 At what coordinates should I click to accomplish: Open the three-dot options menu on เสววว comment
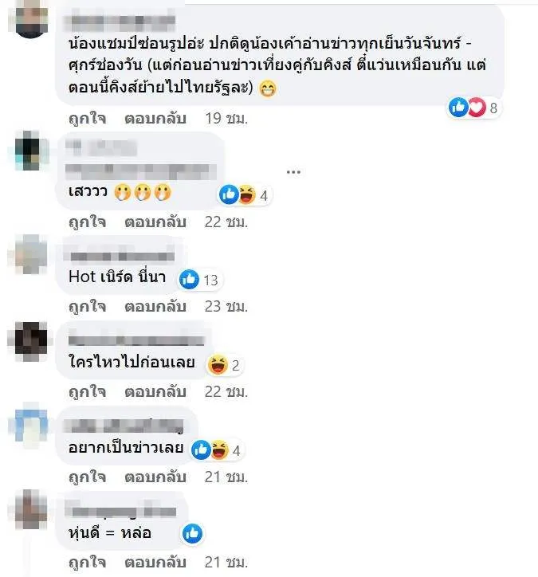(x=293, y=172)
